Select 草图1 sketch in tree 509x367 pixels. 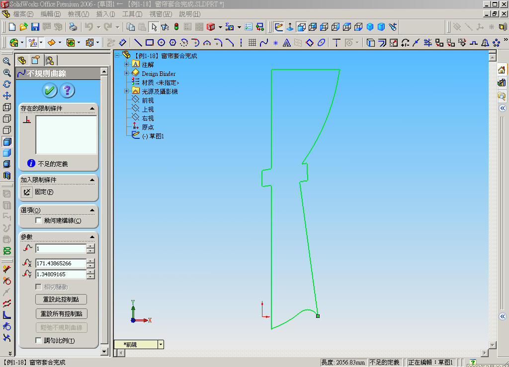click(x=153, y=136)
